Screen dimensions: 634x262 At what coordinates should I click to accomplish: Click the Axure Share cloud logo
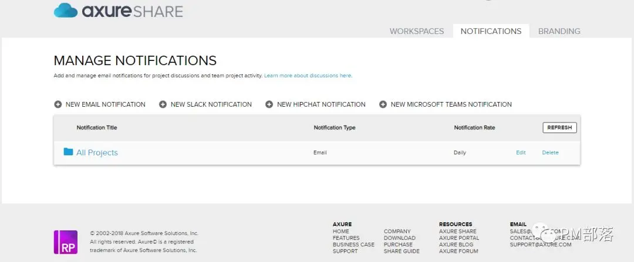[118, 11]
